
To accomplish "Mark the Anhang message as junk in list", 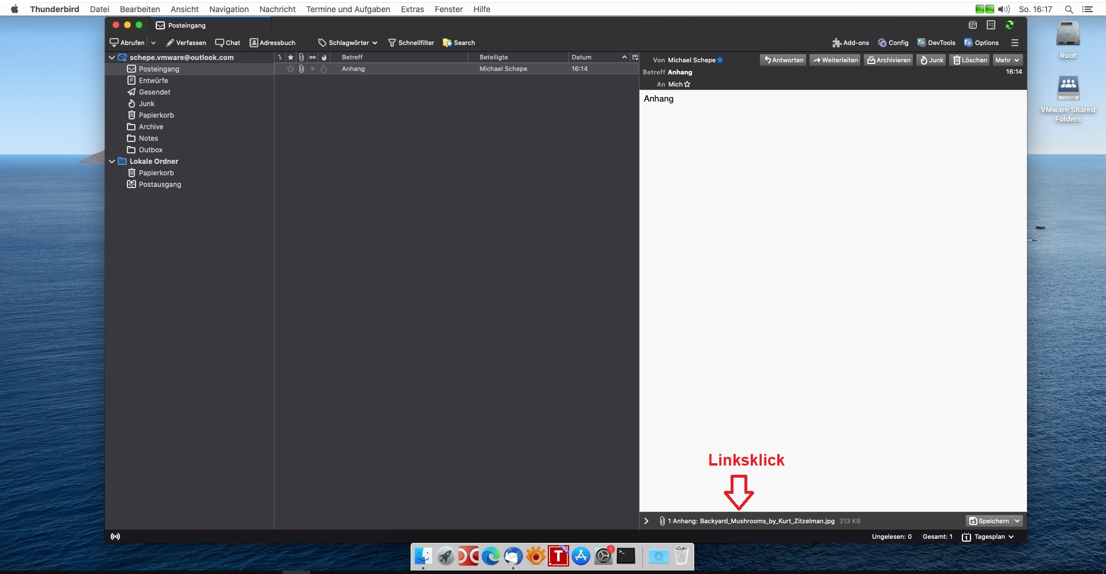I will pyautogui.click(x=323, y=69).
